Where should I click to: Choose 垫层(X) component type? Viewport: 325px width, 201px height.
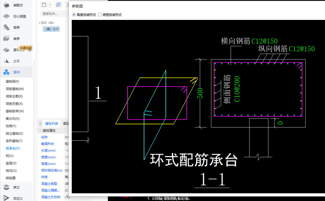[x=11, y=163]
